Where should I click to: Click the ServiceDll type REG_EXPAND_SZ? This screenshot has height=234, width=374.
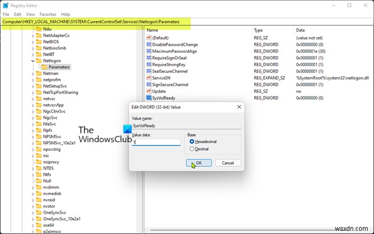coord(269,78)
